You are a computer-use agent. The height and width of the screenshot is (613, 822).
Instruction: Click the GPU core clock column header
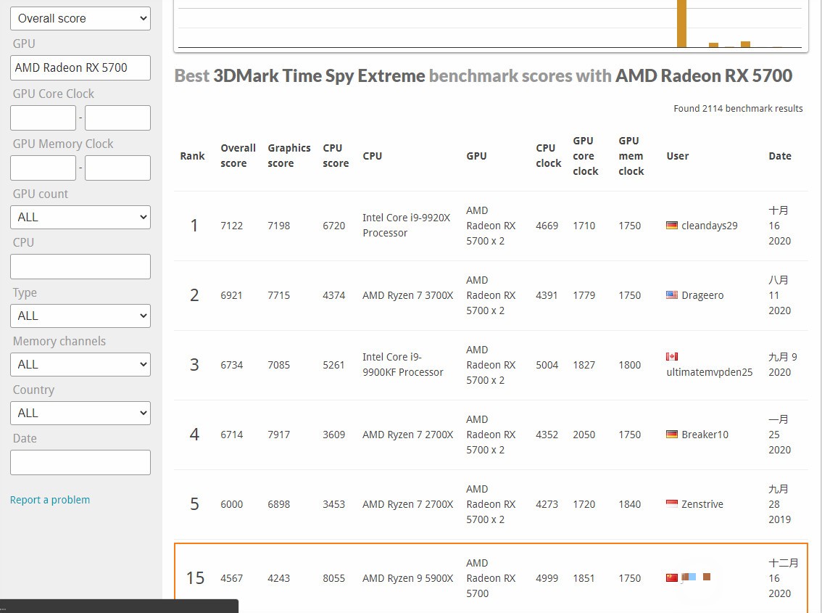coord(586,156)
